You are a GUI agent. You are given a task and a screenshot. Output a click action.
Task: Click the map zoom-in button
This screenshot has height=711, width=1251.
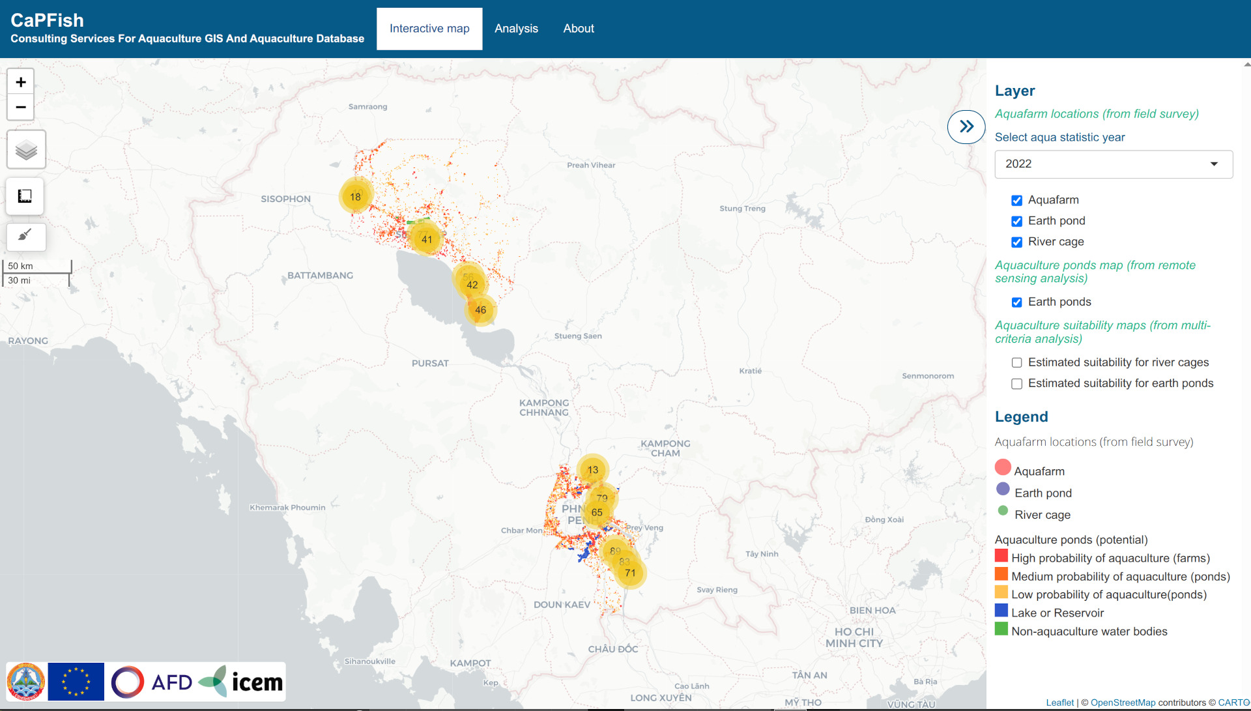click(20, 81)
